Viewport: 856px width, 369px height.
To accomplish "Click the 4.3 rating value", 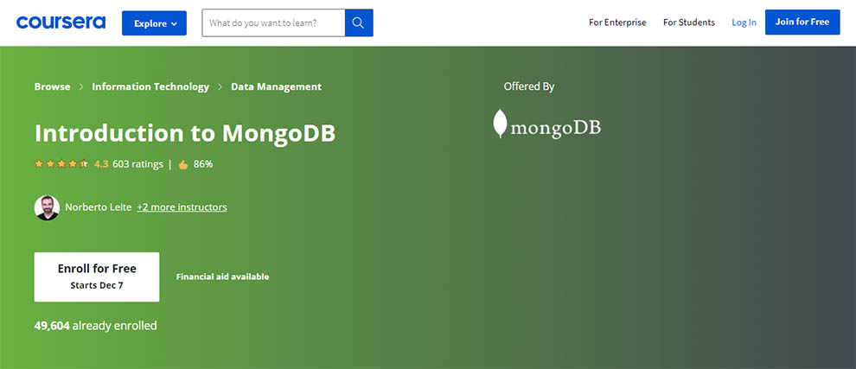I will coord(101,163).
